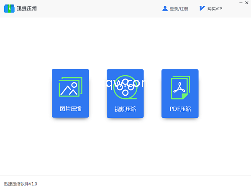
Task: Click the top-left corner of 图片压缩 card
Action: (54, 71)
